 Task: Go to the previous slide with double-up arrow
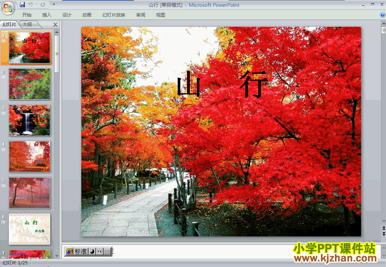[x=383, y=228]
